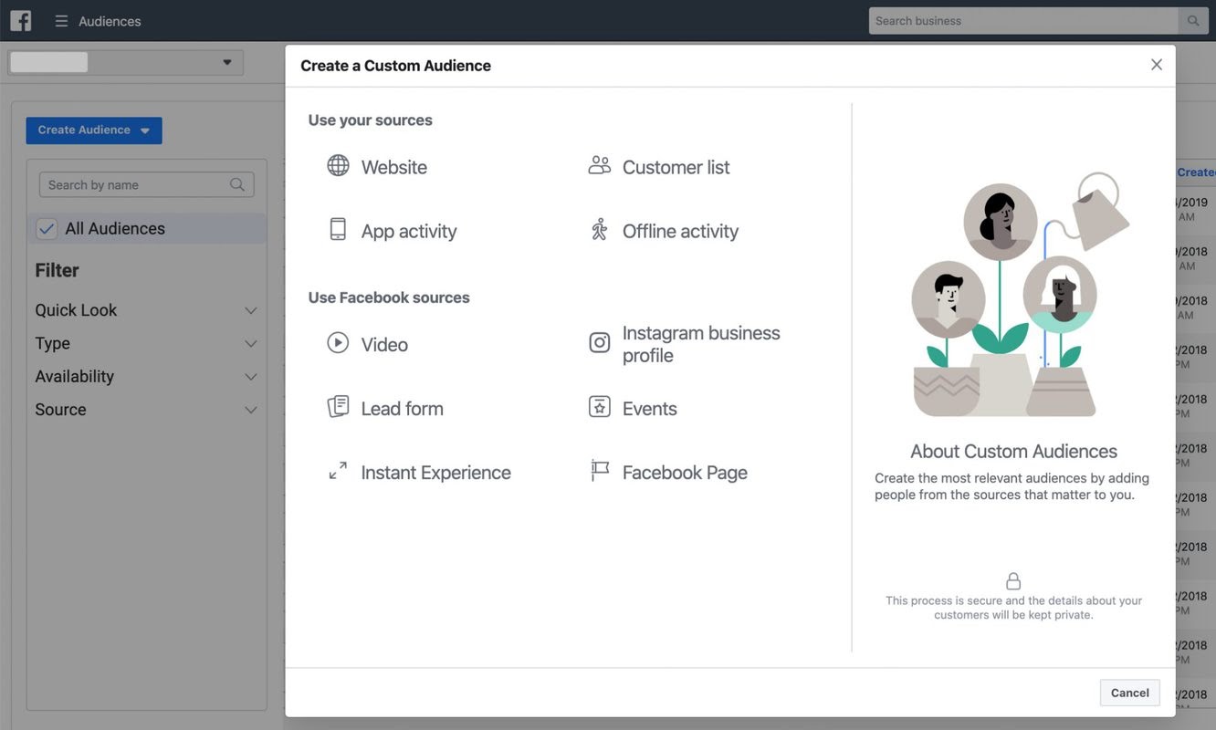Choose Events source option
This screenshot has height=730, width=1216.
coord(633,408)
